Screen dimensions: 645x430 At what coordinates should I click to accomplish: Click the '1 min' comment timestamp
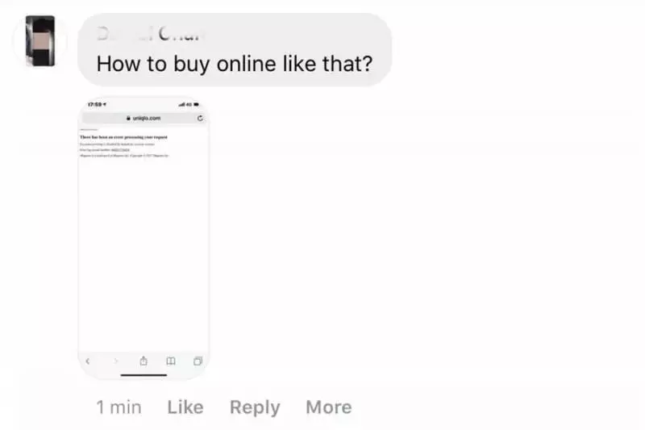[x=119, y=407]
